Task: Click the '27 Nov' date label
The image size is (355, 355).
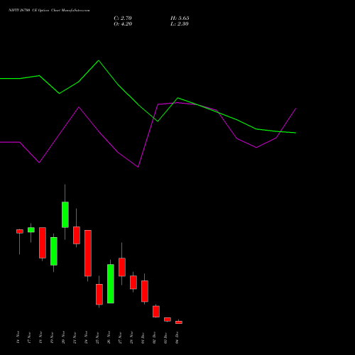Action: pos(121,337)
